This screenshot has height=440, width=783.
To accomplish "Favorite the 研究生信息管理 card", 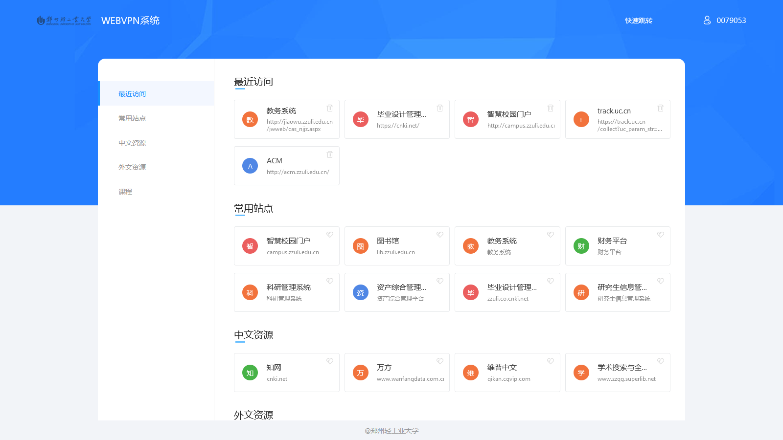I will [661, 281].
